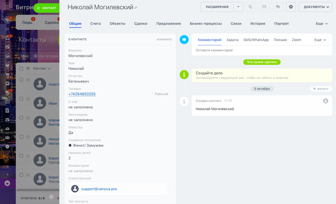336x204 pixels.
Task: Expand Еще in contact card tabs
Action: tap(322, 24)
